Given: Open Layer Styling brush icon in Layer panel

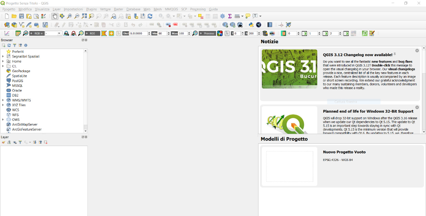Looking at the screenshot, I should [3, 142].
